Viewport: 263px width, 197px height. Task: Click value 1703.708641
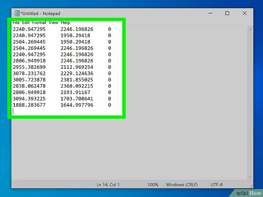77,98
